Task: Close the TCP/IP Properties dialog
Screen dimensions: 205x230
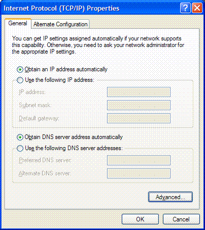Action: coord(197,8)
